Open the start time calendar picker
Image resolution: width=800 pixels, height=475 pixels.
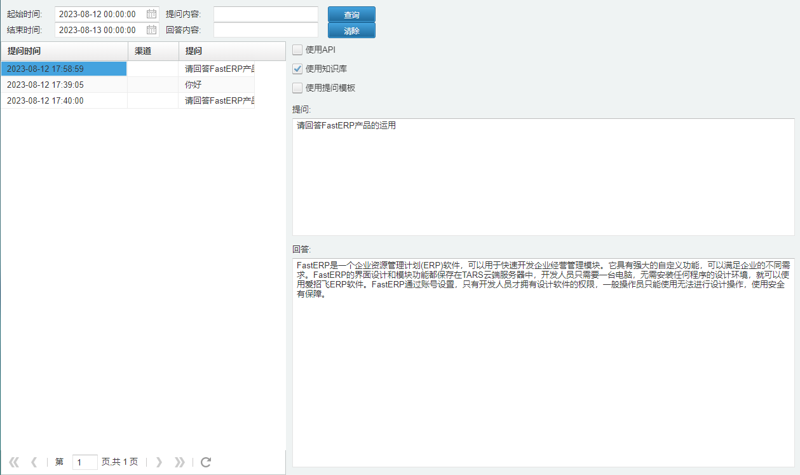pyautogui.click(x=151, y=14)
